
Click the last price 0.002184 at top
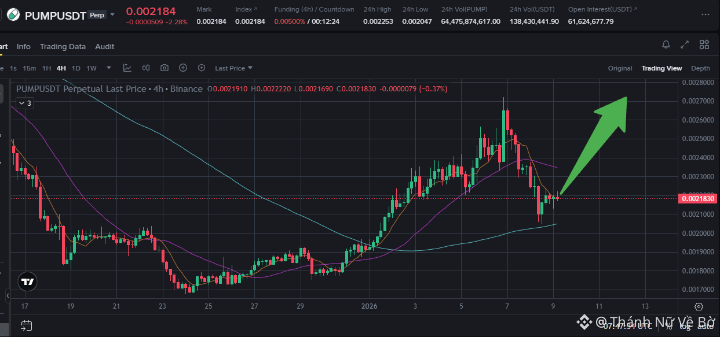click(x=151, y=12)
